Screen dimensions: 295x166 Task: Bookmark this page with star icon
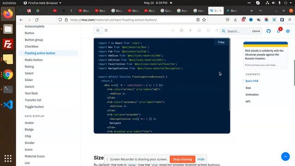click(204, 20)
